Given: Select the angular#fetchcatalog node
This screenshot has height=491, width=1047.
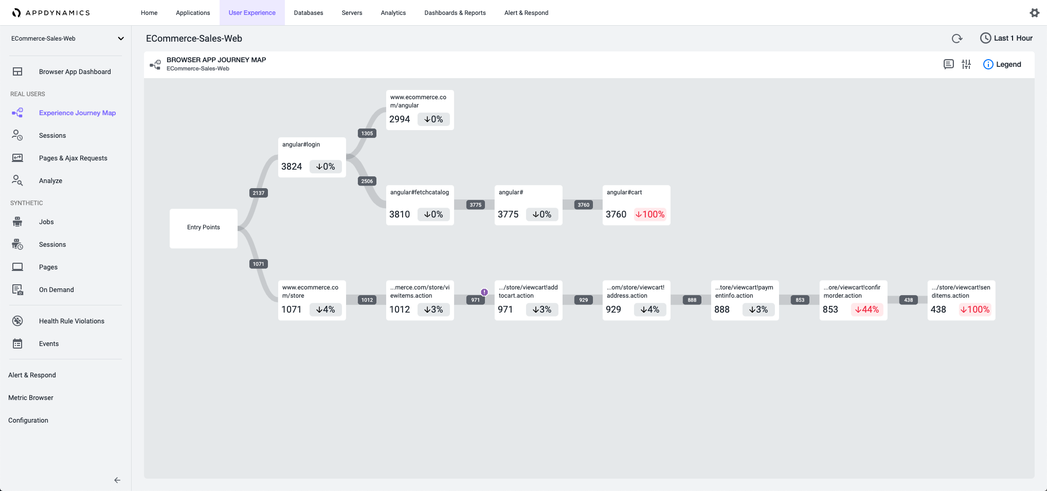Looking at the screenshot, I should tap(420, 205).
